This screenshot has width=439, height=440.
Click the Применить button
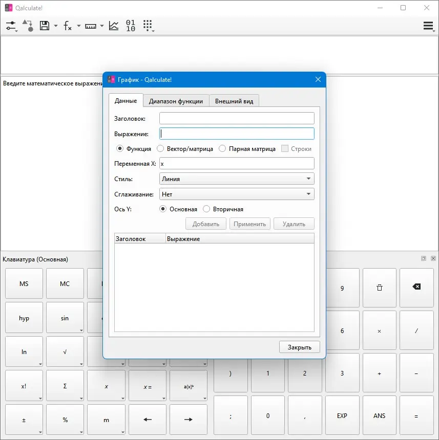[x=249, y=224]
